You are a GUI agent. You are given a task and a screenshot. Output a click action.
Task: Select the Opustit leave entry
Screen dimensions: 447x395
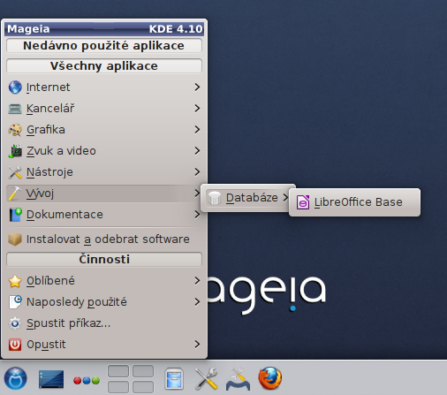point(104,345)
